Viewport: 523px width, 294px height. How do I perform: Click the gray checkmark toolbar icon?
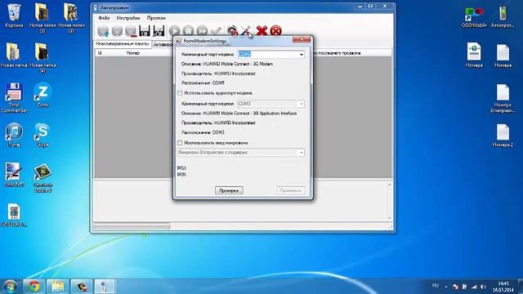pyautogui.click(x=216, y=31)
